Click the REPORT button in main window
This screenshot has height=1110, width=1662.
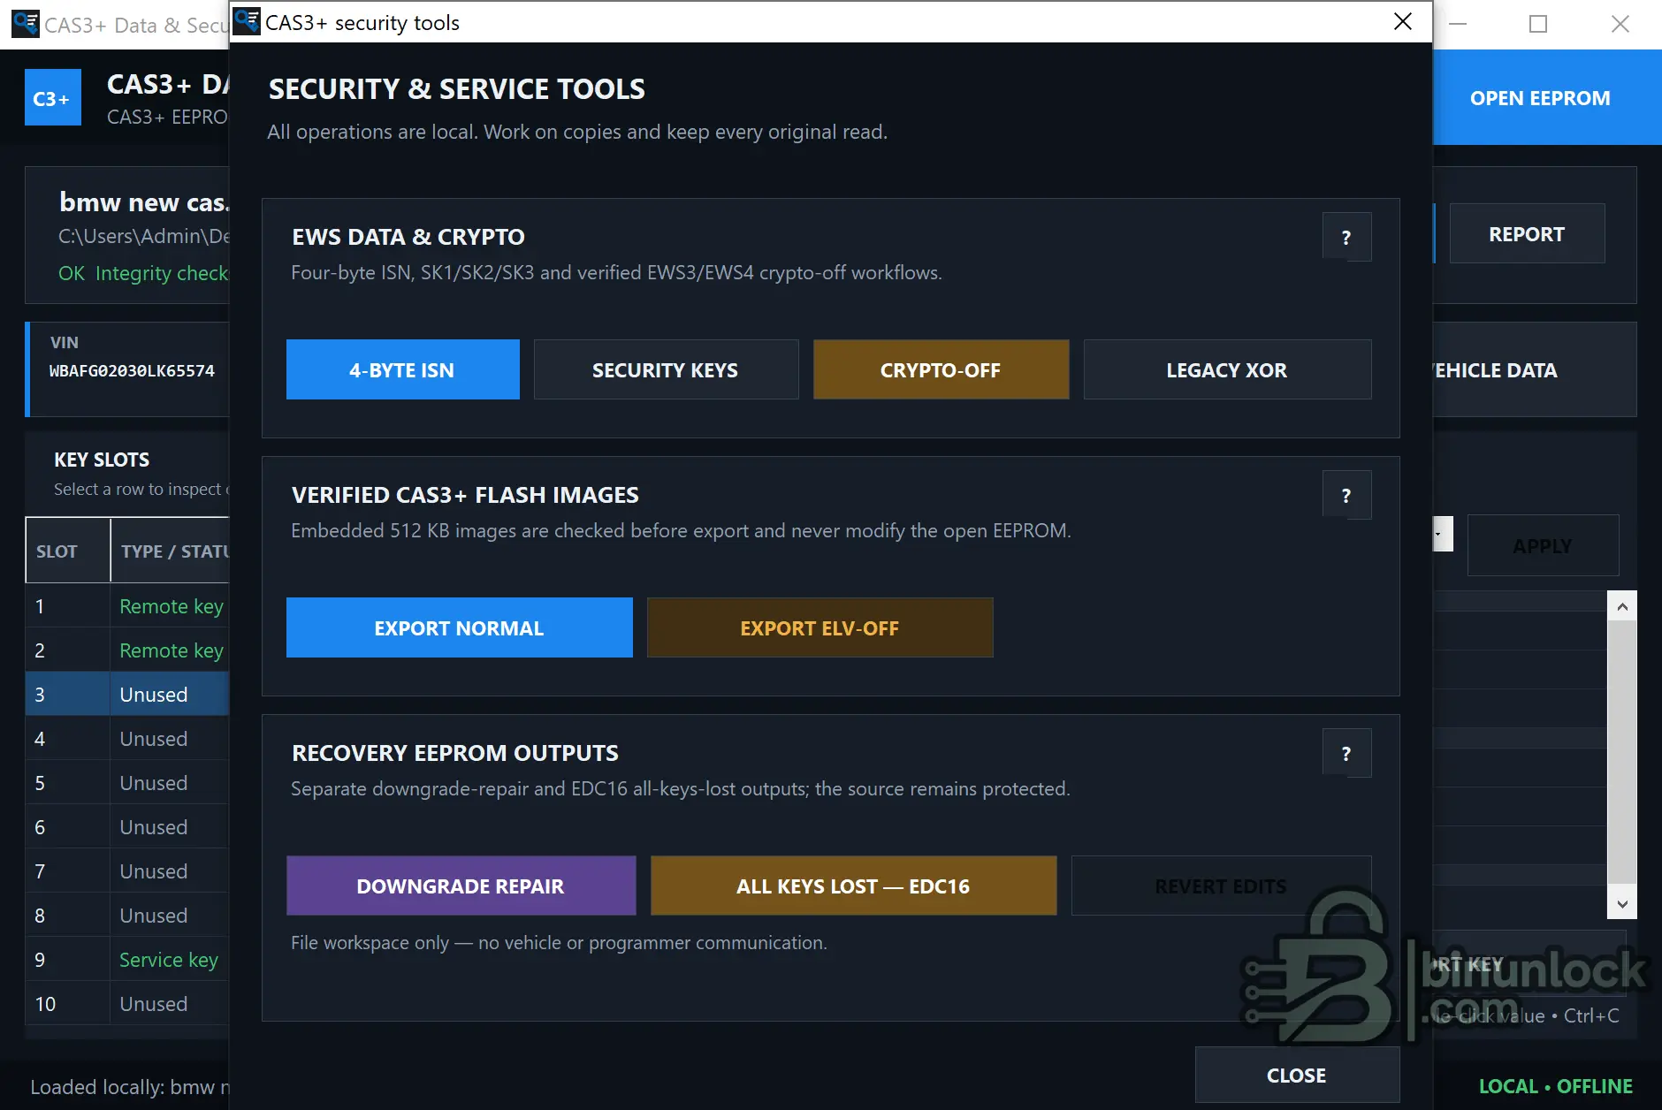click(x=1528, y=233)
